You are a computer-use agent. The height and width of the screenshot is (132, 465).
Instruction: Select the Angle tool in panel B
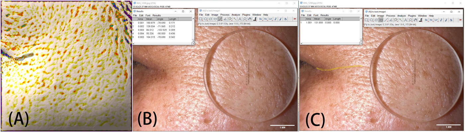click(225, 19)
